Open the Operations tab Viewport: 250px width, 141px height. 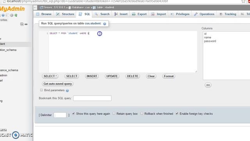(x=204, y=14)
